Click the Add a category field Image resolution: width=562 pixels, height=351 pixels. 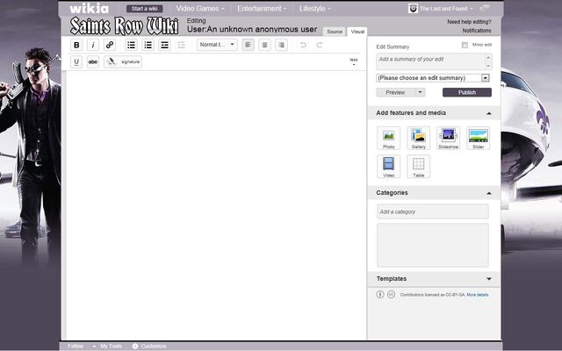[433, 211]
